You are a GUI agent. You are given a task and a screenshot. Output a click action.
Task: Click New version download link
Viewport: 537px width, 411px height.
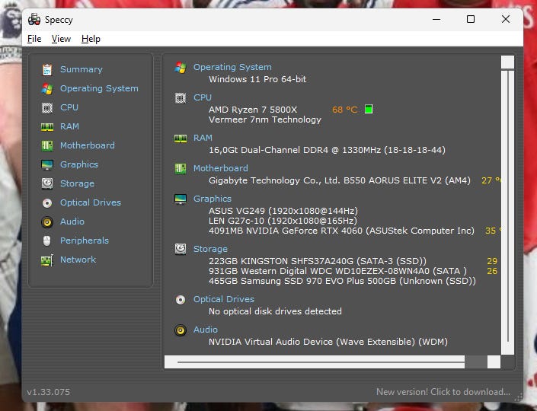443,392
